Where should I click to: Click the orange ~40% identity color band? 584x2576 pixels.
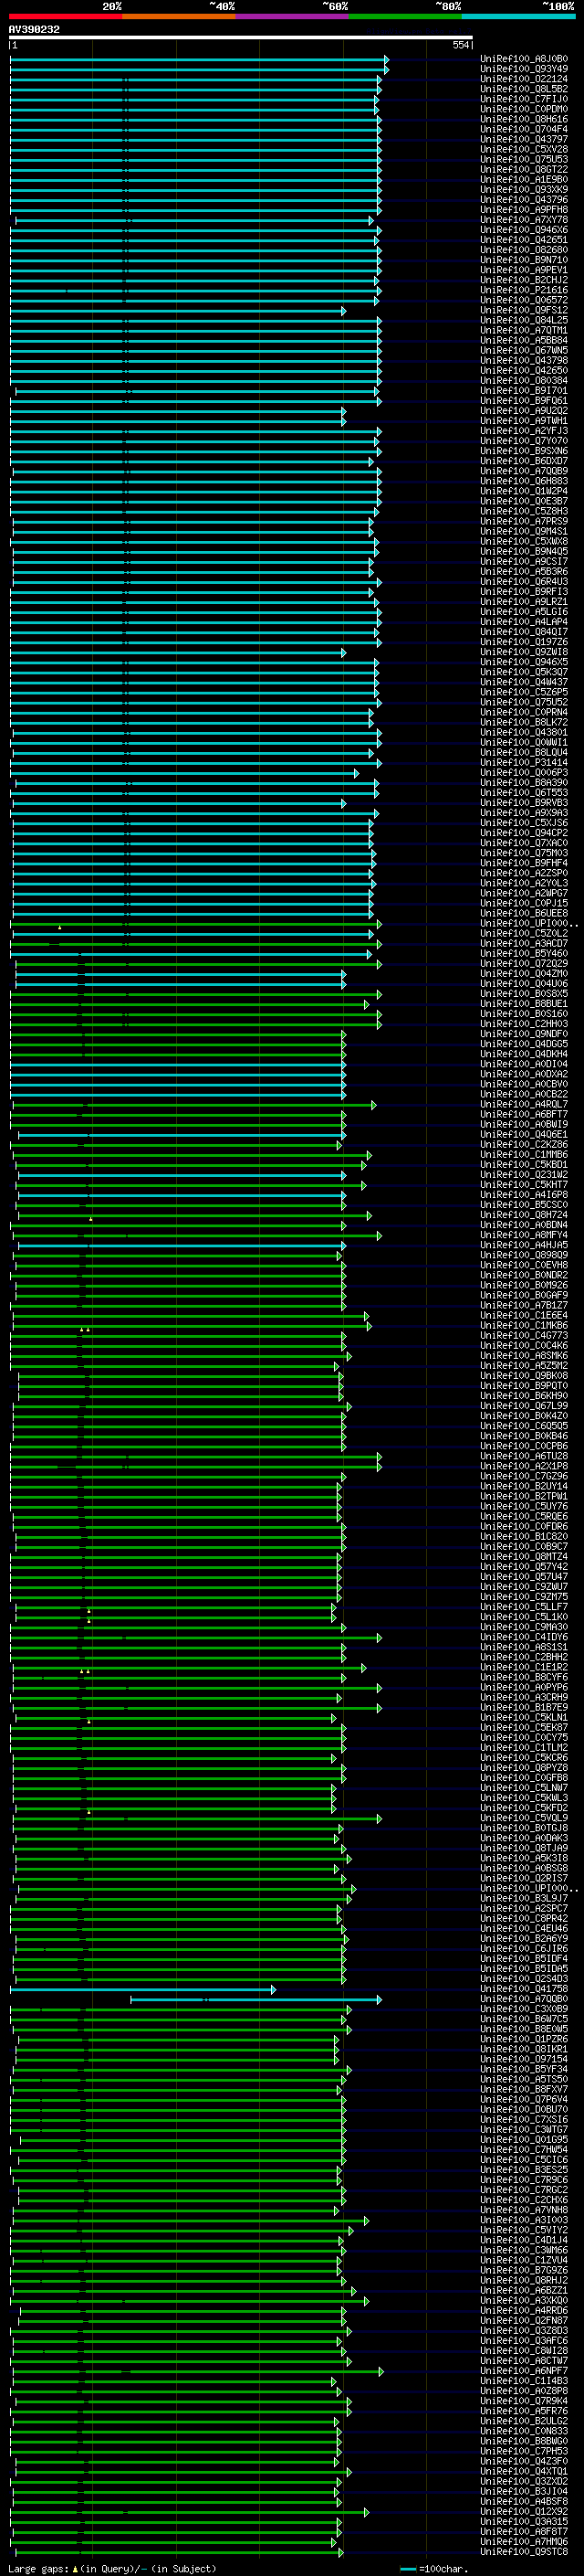[x=179, y=17]
